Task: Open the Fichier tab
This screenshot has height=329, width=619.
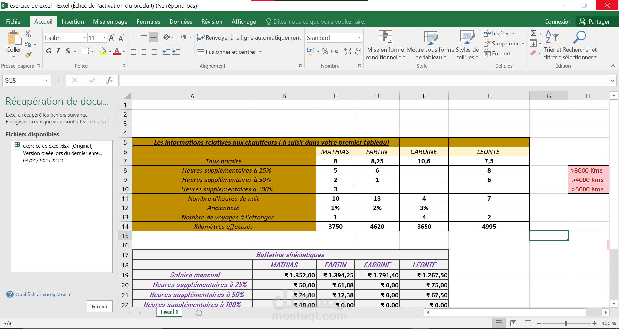Action: coord(14,22)
